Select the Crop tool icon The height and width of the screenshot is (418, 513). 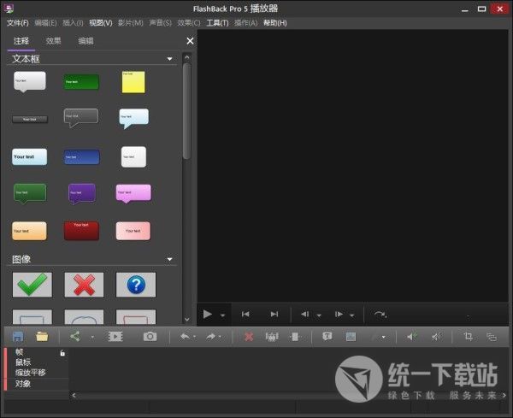pos(468,337)
